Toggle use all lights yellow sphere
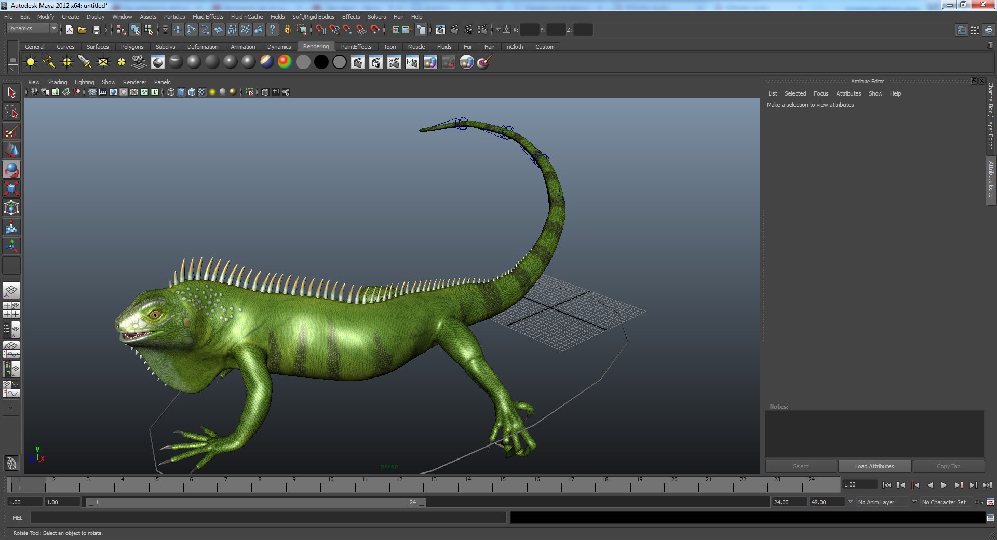Screen dimensions: 997x540 pos(212,92)
